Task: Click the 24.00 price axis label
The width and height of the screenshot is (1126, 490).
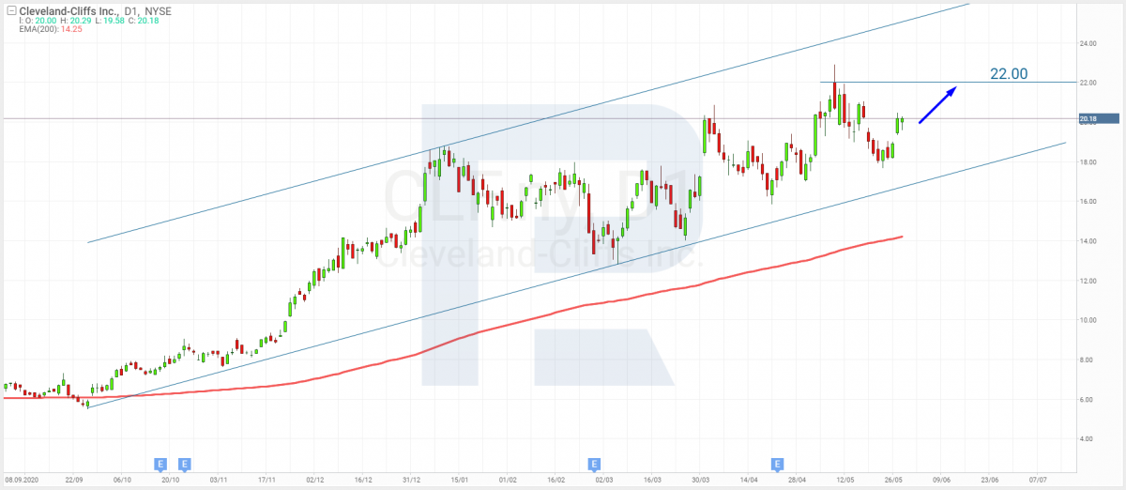Action: 1088,43
